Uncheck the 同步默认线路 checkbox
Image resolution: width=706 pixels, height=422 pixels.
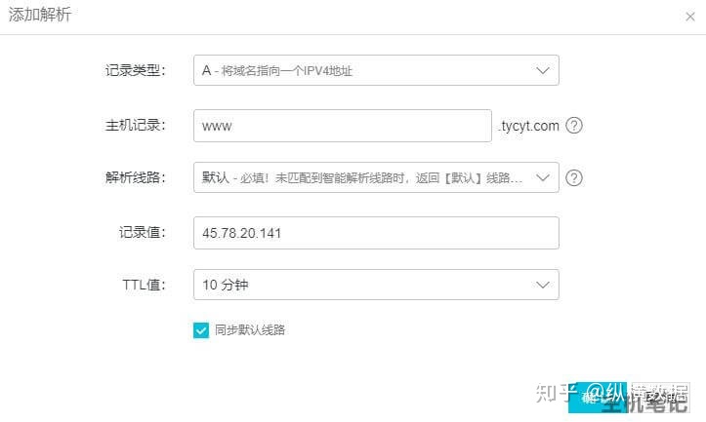click(201, 330)
